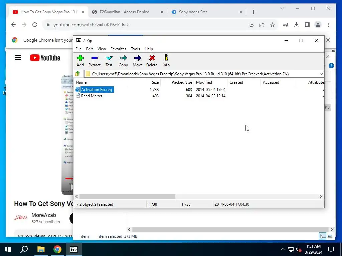
Task: Expand the 7-Zip address path dropdown
Action: pyautogui.click(x=321, y=74)
